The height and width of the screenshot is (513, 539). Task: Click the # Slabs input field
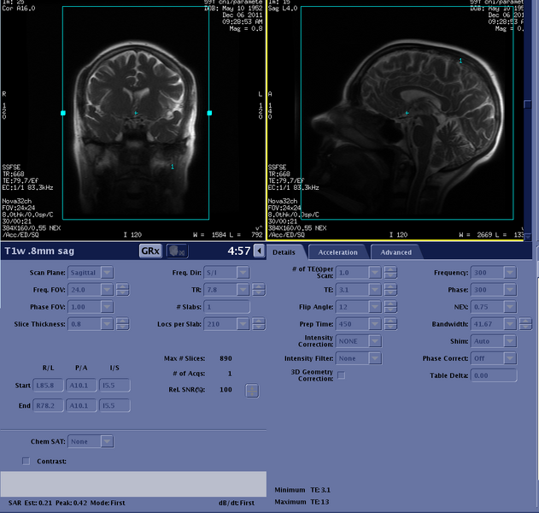(227, 307)
